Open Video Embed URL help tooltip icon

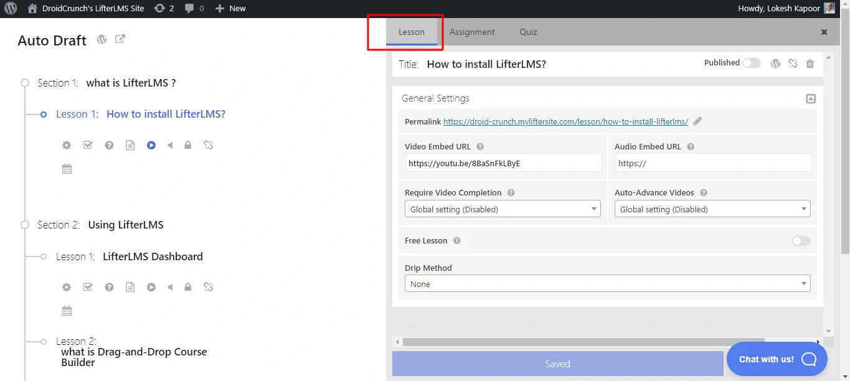[480, 147]
